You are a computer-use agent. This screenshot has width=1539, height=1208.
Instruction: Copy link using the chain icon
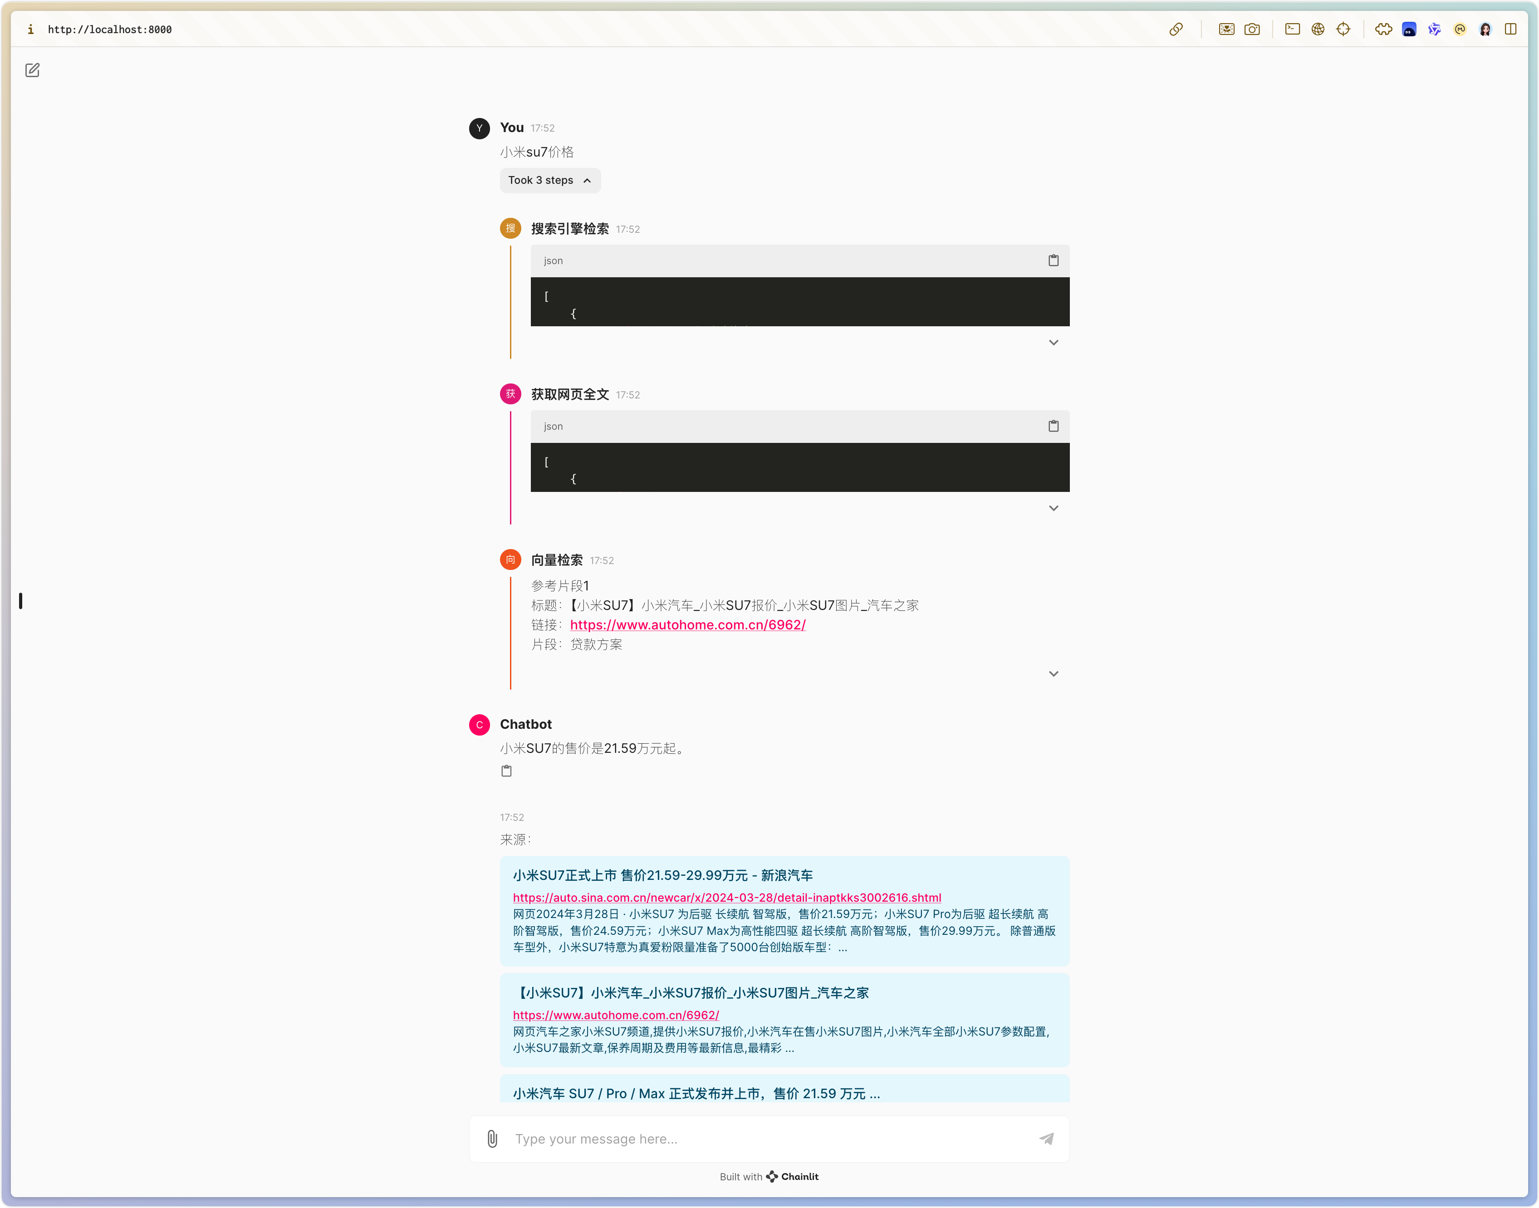1176,29
